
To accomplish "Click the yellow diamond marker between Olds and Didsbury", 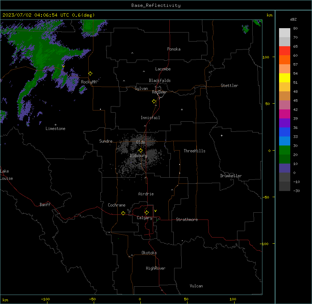I will pos(141,151).
